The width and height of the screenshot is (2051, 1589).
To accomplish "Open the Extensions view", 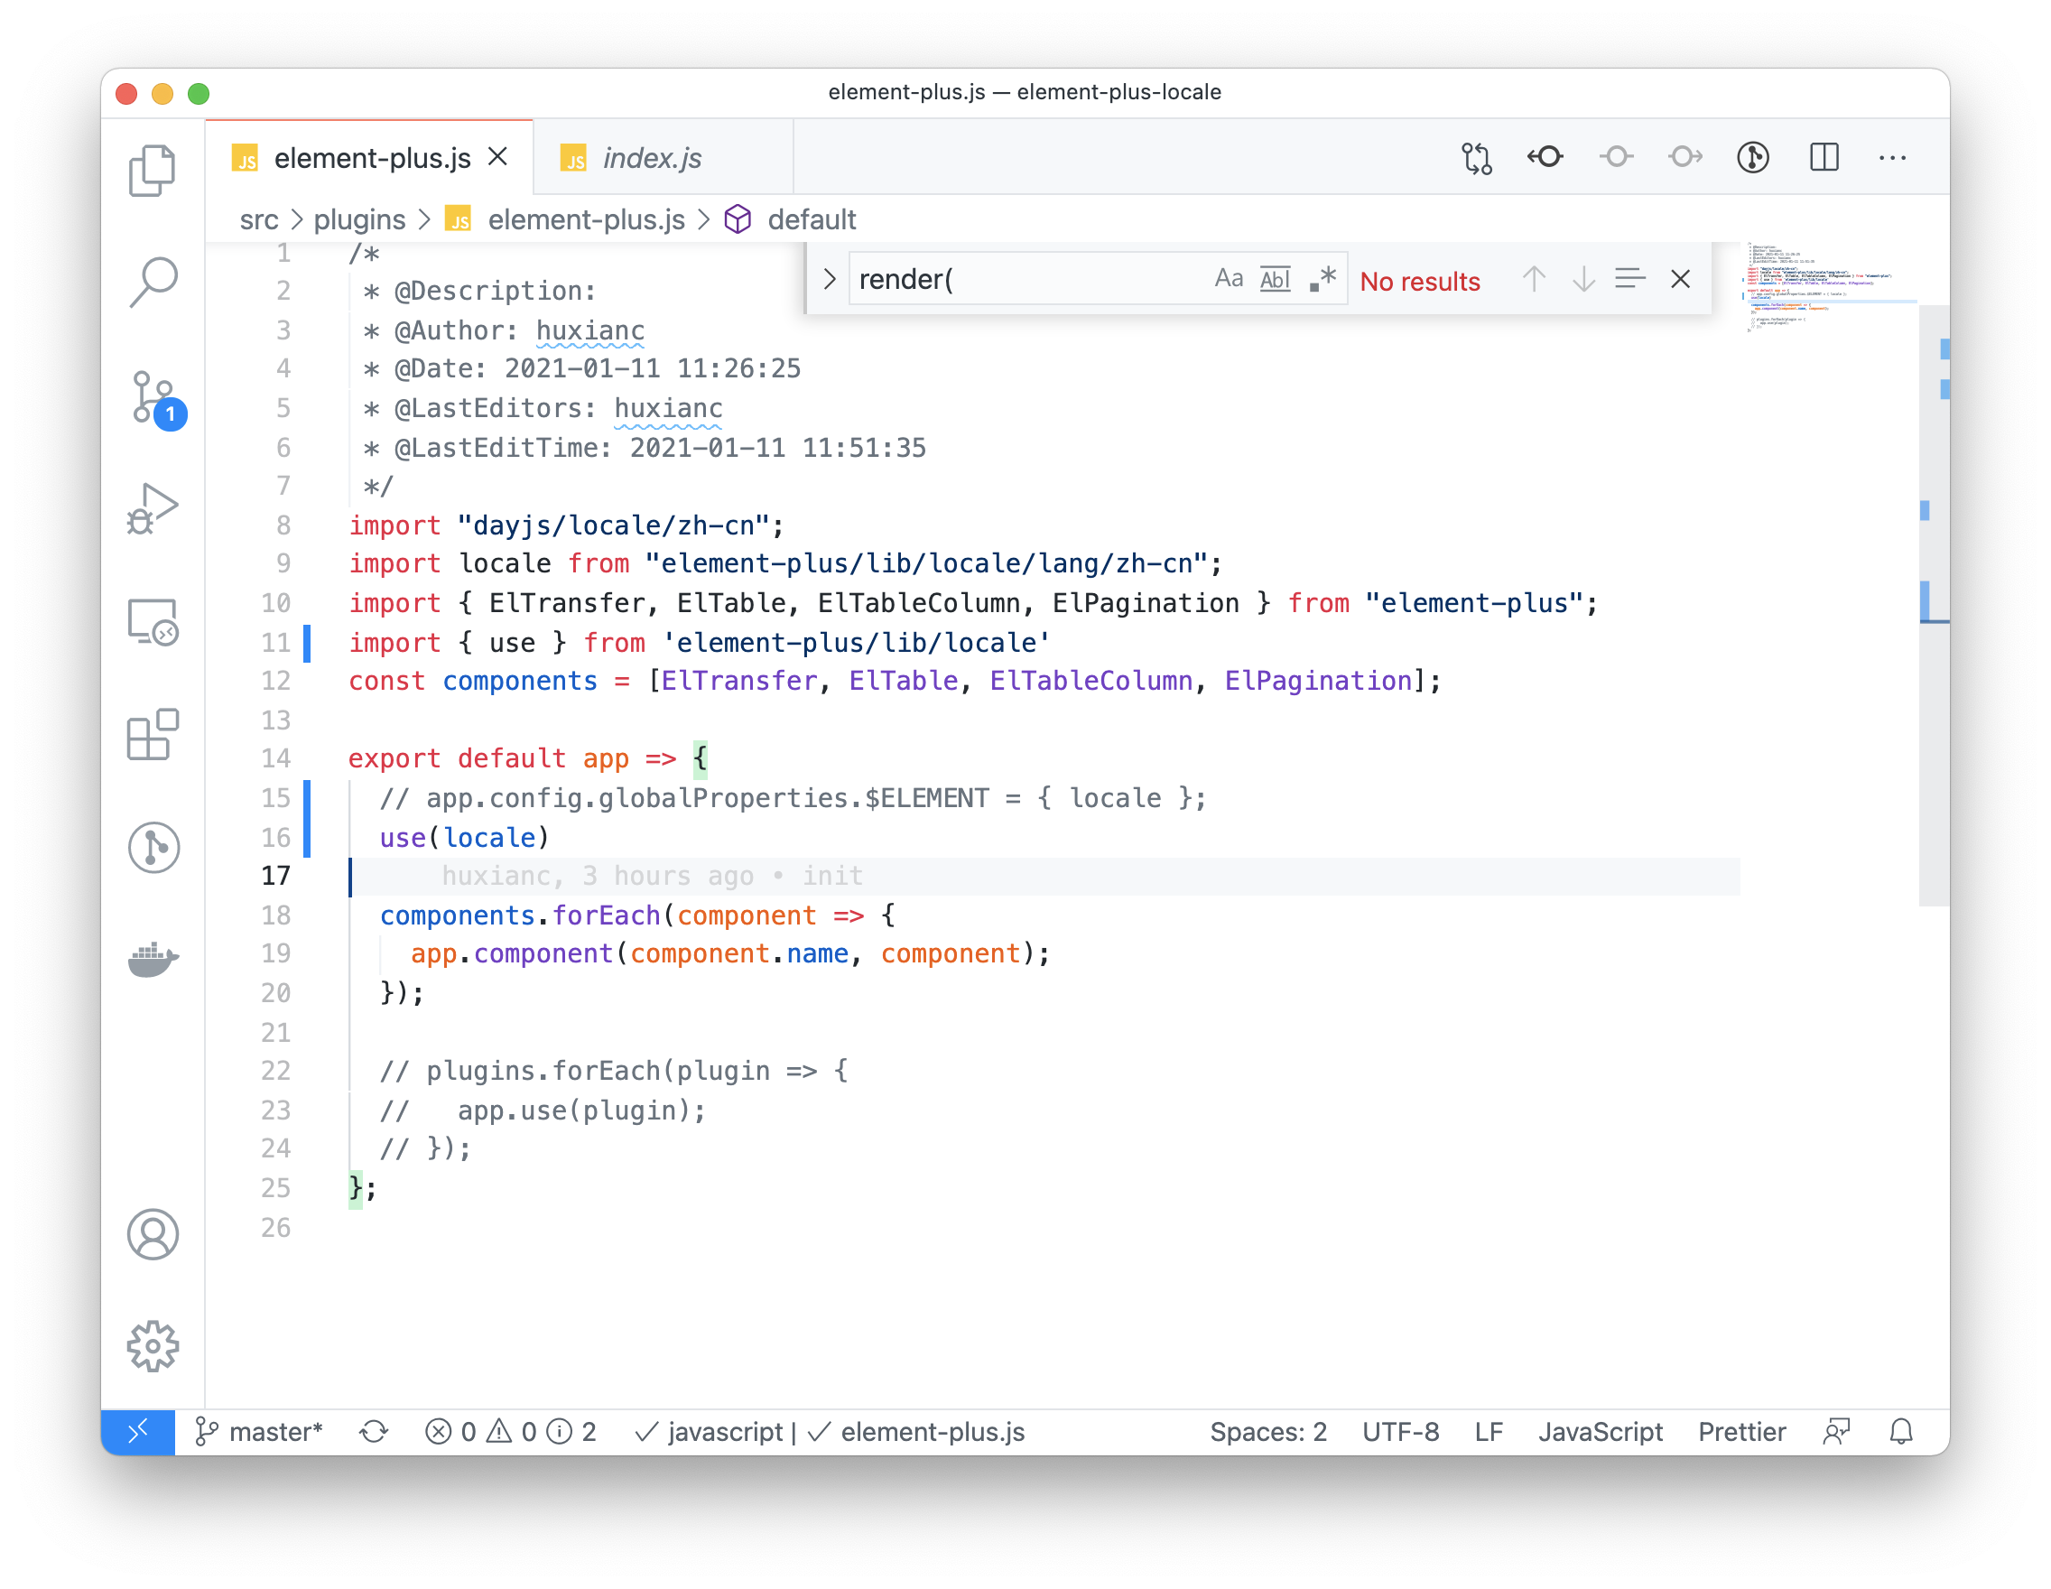I will pyautogui.click(x=153, y=735).
